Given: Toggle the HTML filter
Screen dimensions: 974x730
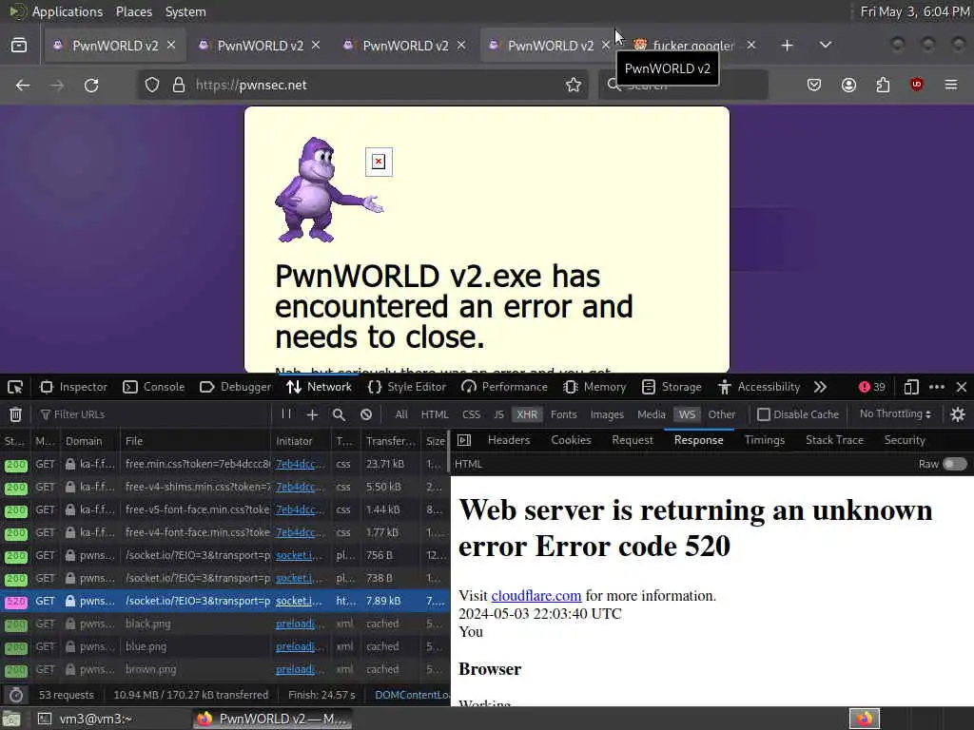Looking at the screenshot, I should (435, 414).
